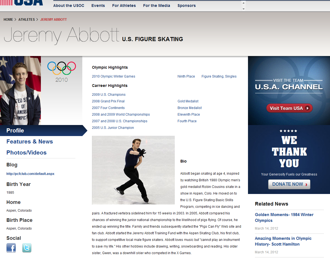Click the Home breadcrumb link
The width and height of the screenshot is (330, 258).
coord(8,20)
